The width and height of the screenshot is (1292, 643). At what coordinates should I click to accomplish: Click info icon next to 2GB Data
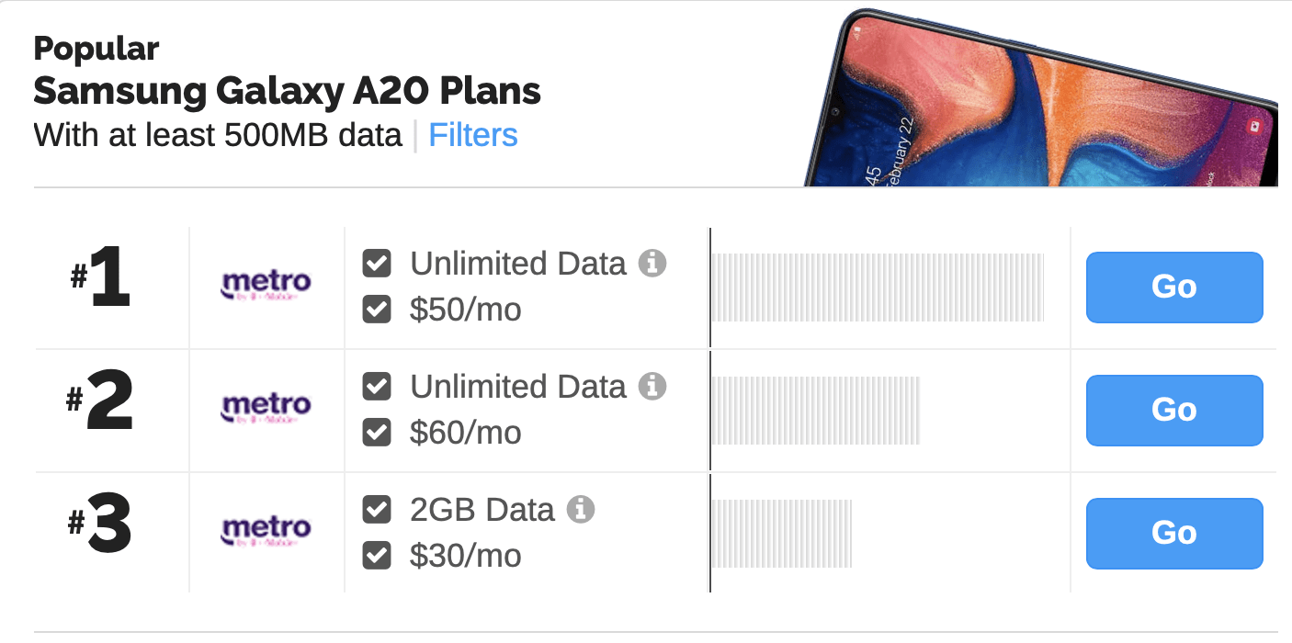581,509
